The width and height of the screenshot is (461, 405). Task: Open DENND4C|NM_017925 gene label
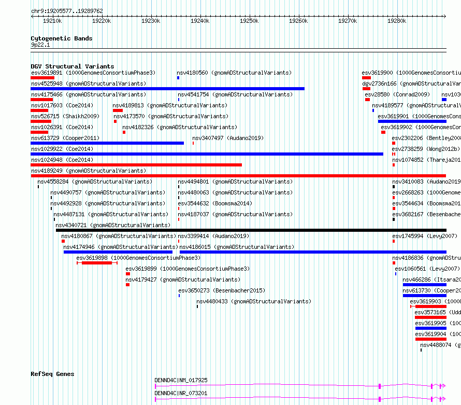click(x=181, y=380)
